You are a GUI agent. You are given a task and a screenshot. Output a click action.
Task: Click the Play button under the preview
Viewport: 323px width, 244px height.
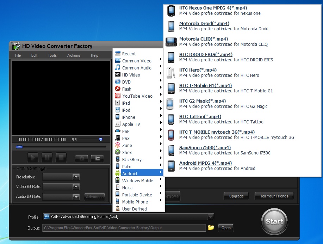coord(33,157)
